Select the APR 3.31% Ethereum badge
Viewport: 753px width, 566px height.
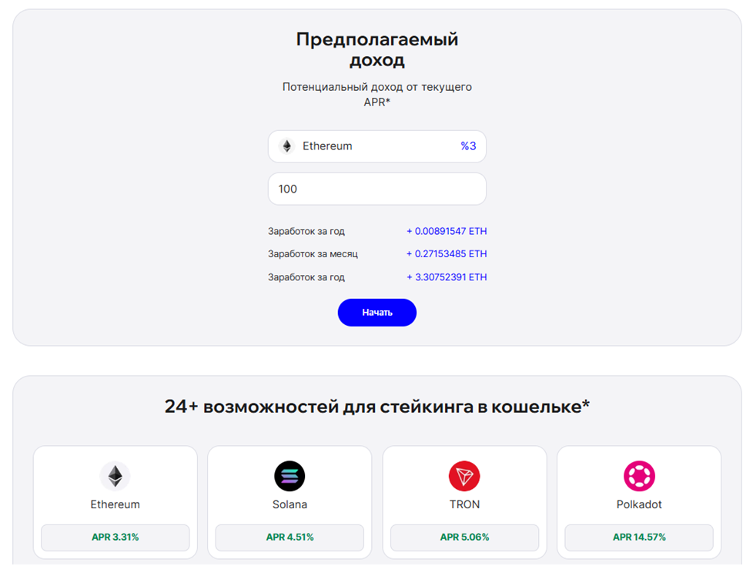(x=115, y=538)
